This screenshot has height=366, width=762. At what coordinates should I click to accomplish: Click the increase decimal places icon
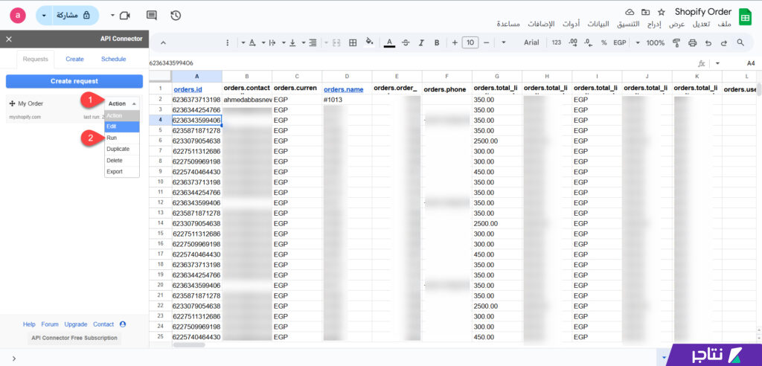pos(574,42)
